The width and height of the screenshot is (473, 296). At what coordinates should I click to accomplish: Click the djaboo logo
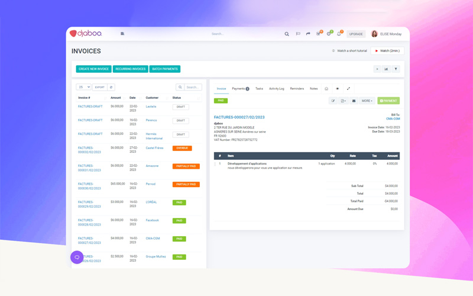(x=86, y=34)
